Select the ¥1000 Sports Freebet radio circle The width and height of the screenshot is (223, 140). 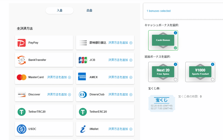point(213,79)
